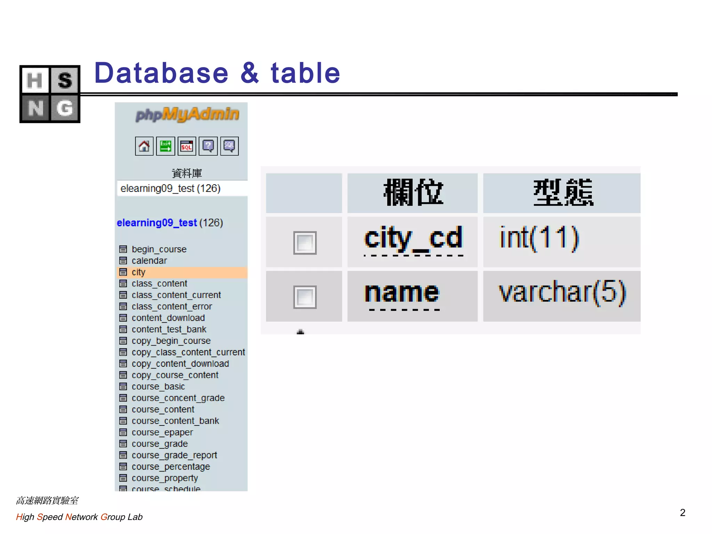
Task: Click the 欄位 column header
Action: click(x=413, y=193)
